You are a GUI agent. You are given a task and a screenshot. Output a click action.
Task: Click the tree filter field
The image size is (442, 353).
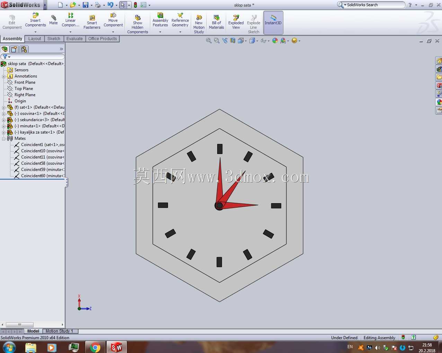coord(33,56)
